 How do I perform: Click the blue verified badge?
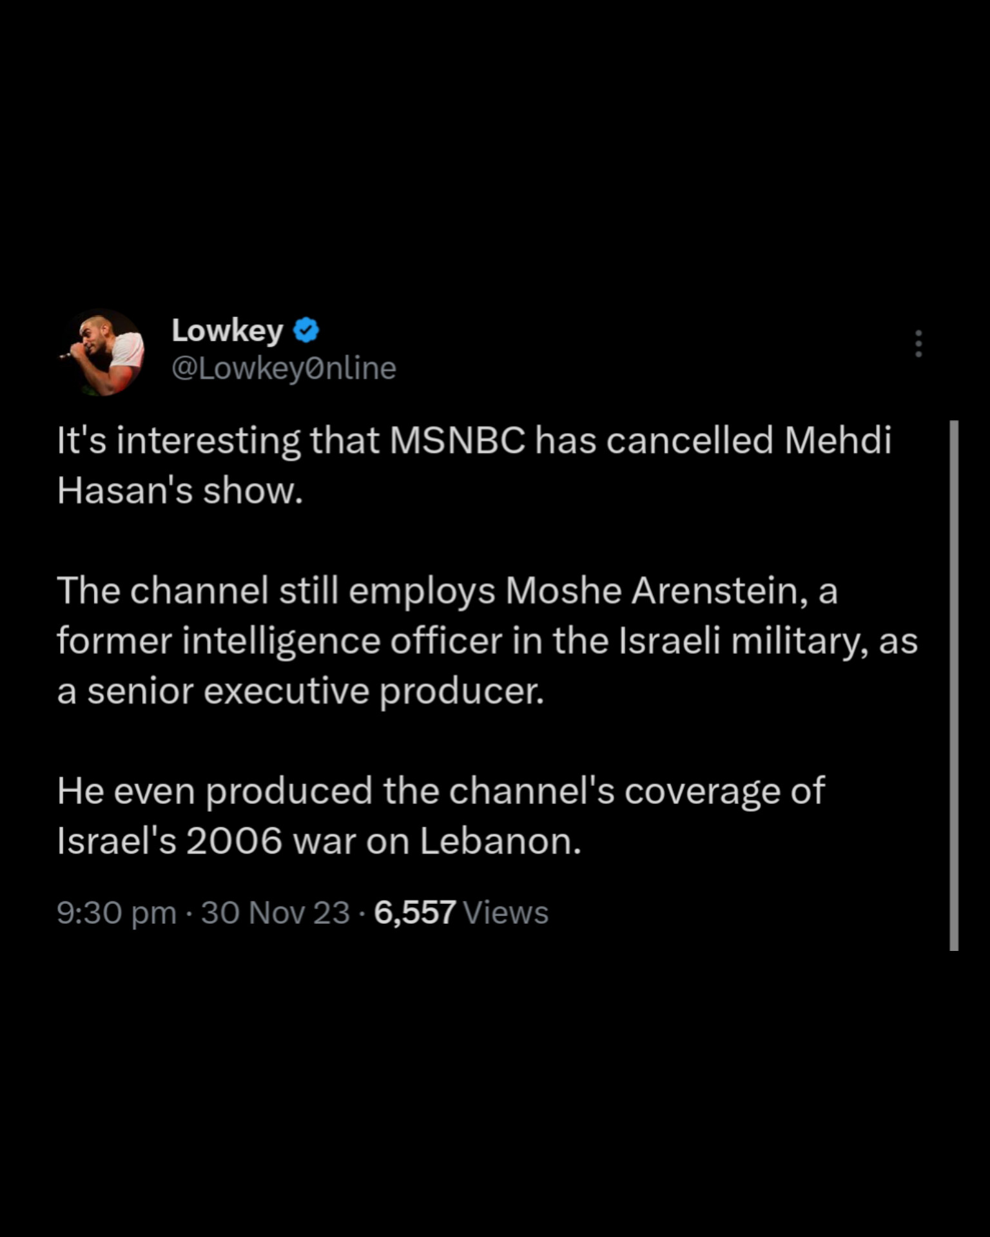point(306,331)
